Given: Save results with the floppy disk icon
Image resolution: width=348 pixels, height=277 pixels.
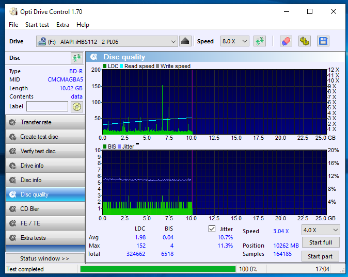Looking at the screenshot, I should click(323, 41).
